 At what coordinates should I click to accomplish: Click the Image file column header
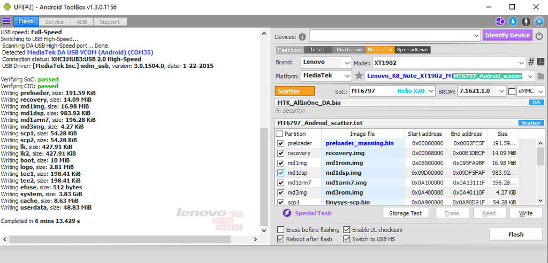click(x=362, y=134)
